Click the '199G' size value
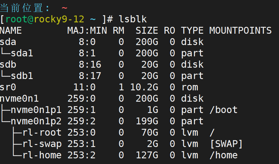Screen dimensions: 279x164 [x=147, y=121]
